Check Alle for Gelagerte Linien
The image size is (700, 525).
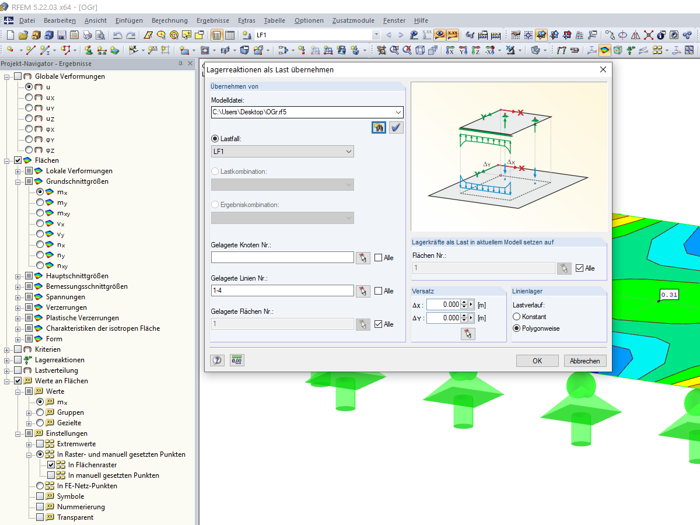point(379,290)
